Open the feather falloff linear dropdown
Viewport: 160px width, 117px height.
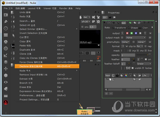point(144,64)
